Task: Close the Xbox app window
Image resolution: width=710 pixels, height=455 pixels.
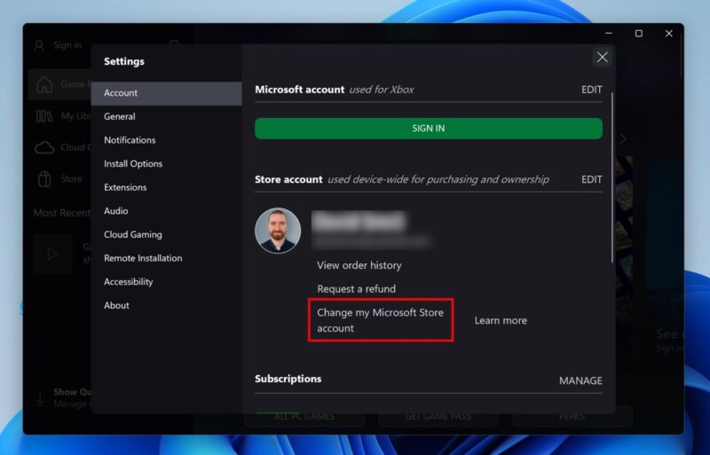Action: (x=669, y=34)
